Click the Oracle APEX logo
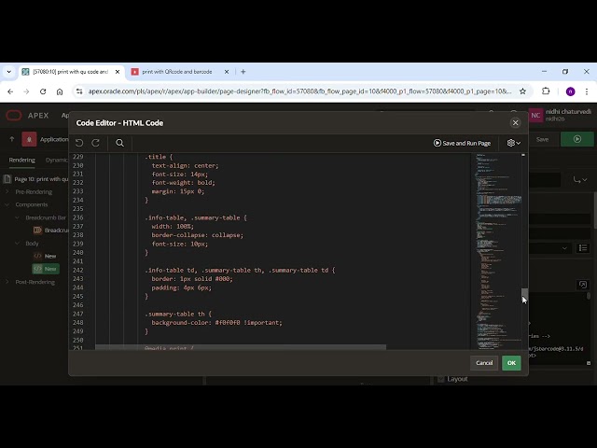This screenshot has width=597, height=448. pyautogui.click(x=27, y=115)
